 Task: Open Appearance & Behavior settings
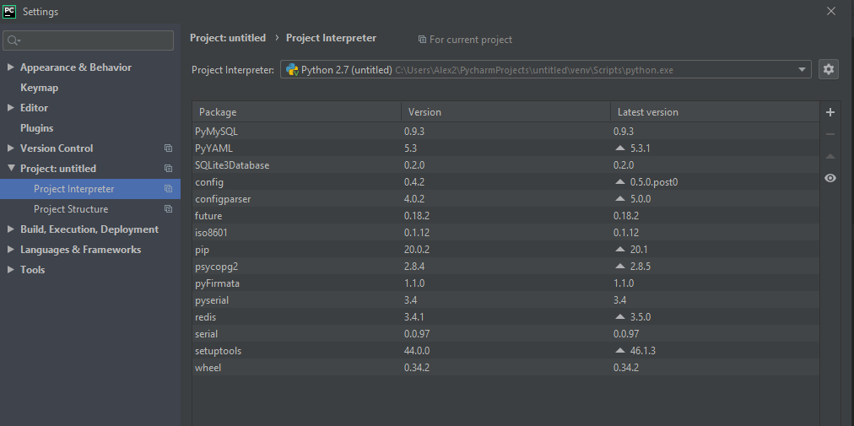point(76,67)
